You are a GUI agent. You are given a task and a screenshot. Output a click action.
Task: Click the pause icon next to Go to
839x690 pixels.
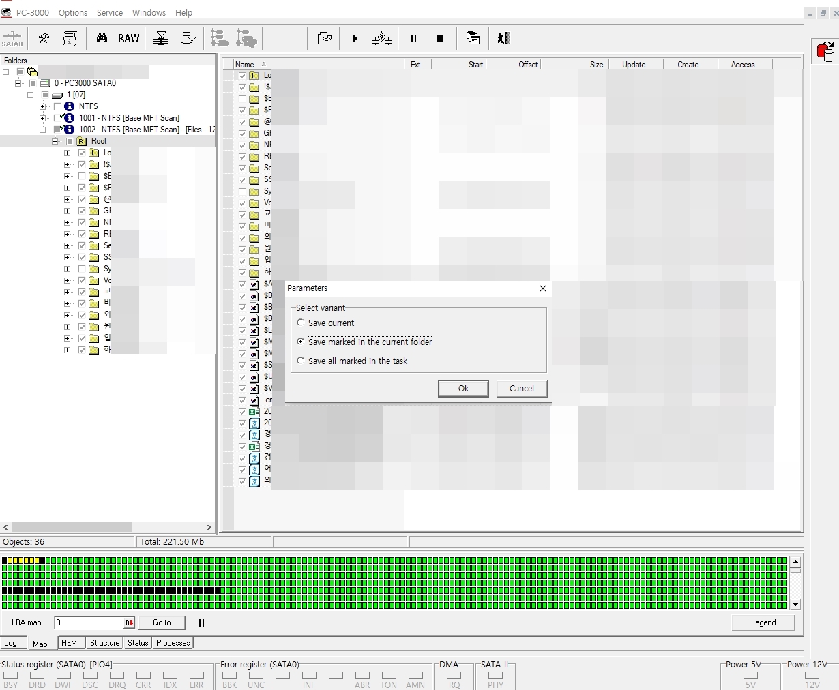pos(201,622)
